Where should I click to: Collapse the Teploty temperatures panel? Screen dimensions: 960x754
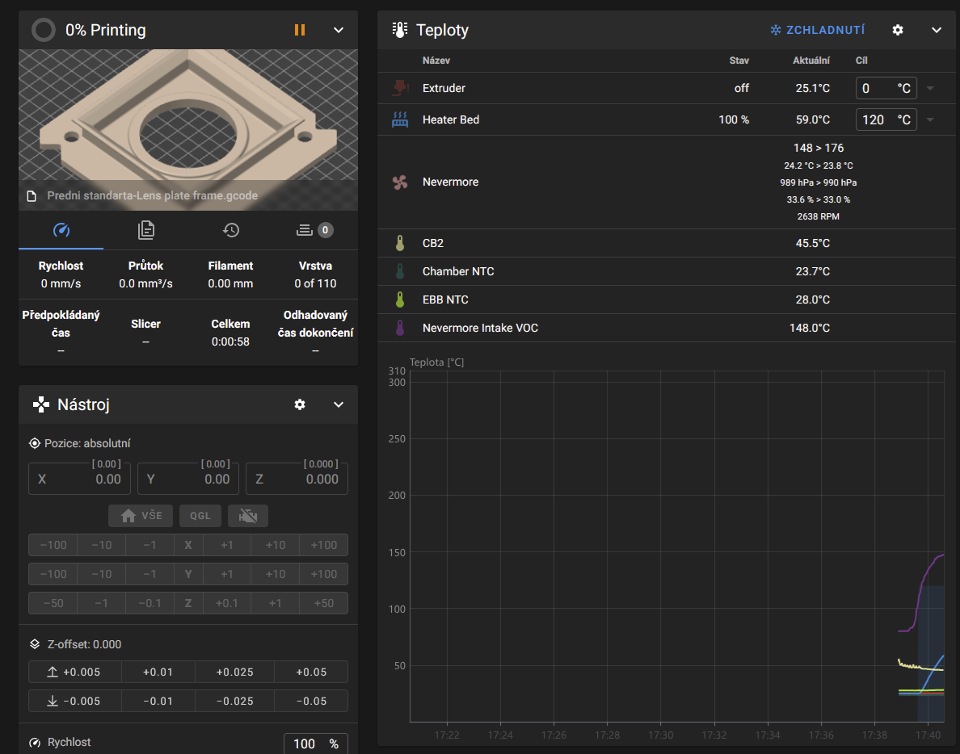coord(937,30)
